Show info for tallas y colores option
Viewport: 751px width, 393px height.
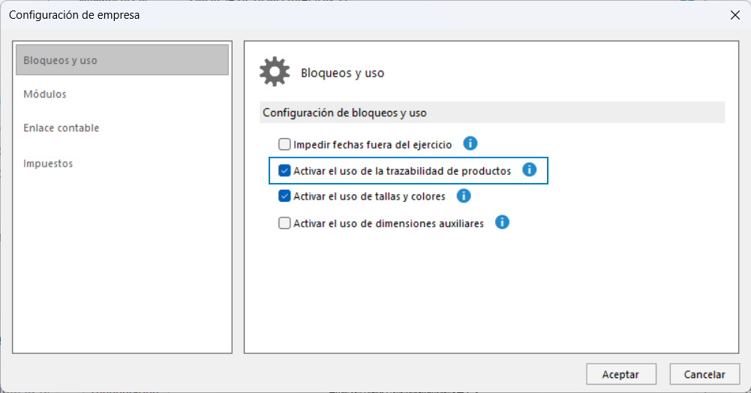coord(463,196)
